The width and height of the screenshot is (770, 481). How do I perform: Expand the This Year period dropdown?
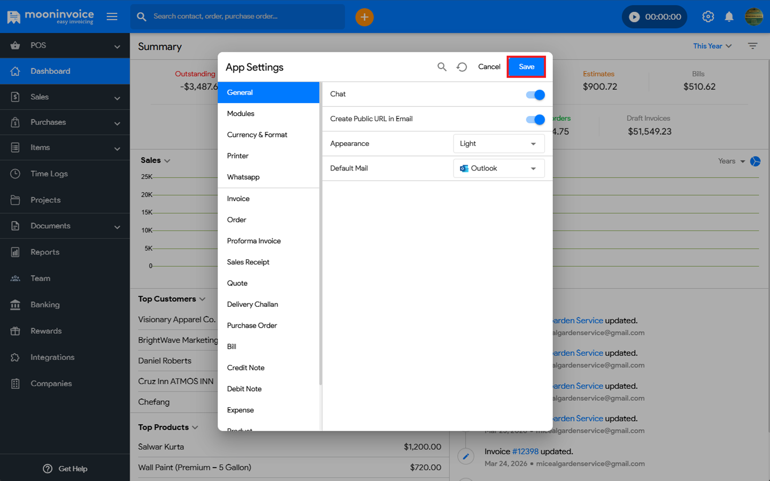click(x=712, y=46)
